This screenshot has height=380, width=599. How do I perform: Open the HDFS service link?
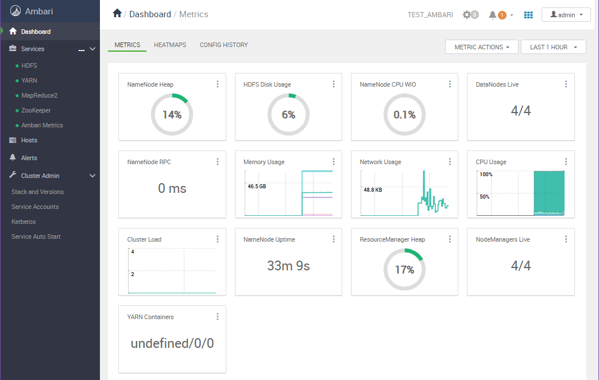pos(29,65)
